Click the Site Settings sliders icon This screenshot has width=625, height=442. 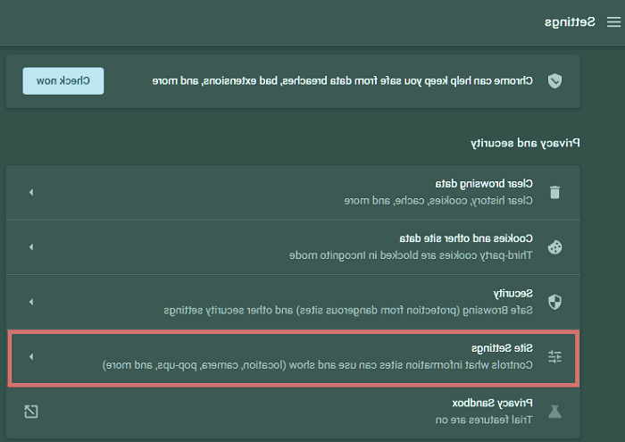pyautogui.click(x=554, y=356)
